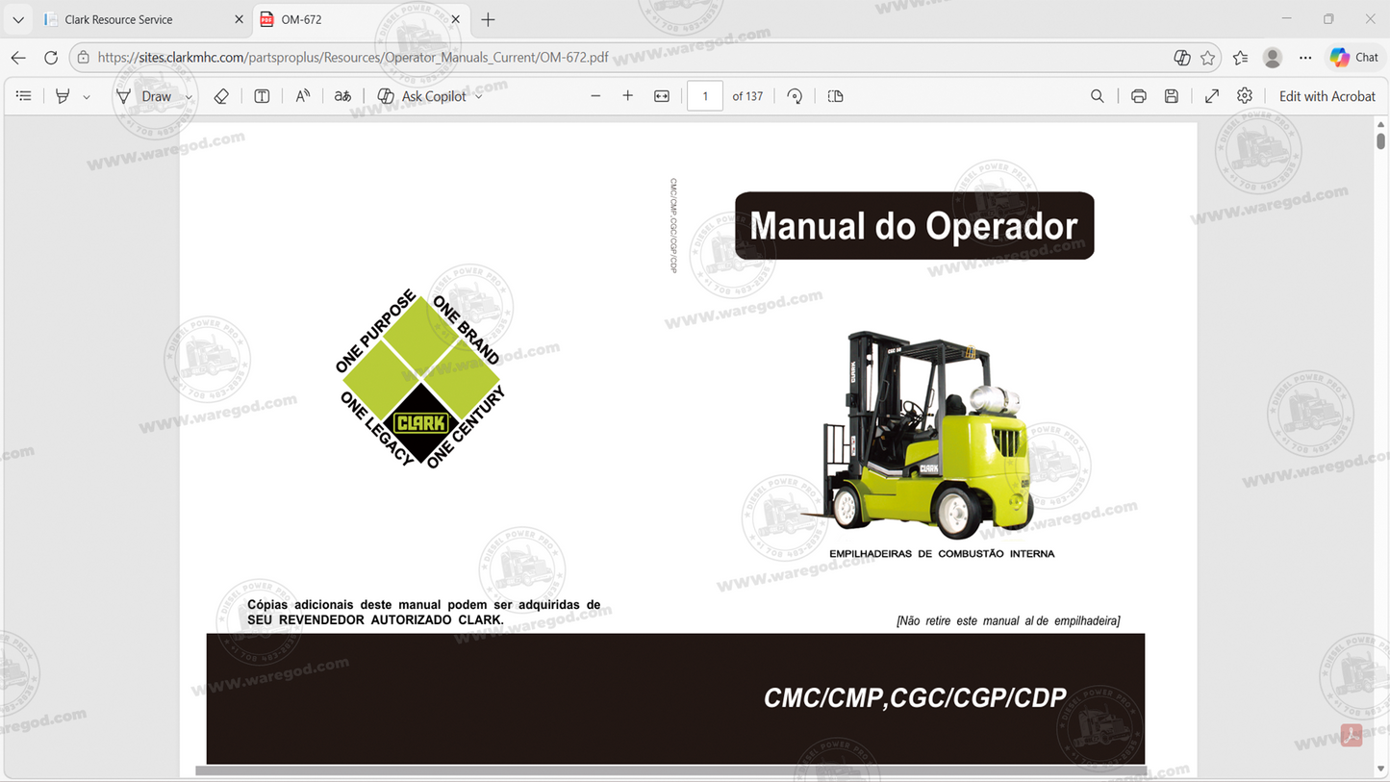
Task: Add this page to favorites star
Action: [1208, 58]
